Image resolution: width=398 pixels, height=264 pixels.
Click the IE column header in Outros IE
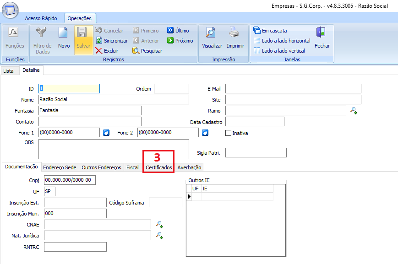tap(237, 189)
